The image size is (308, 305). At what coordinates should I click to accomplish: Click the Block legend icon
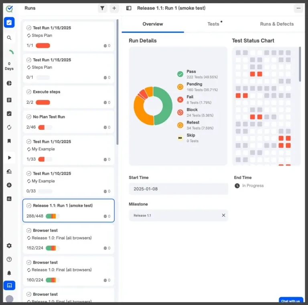pyautogui.click(x=180, y=113)
